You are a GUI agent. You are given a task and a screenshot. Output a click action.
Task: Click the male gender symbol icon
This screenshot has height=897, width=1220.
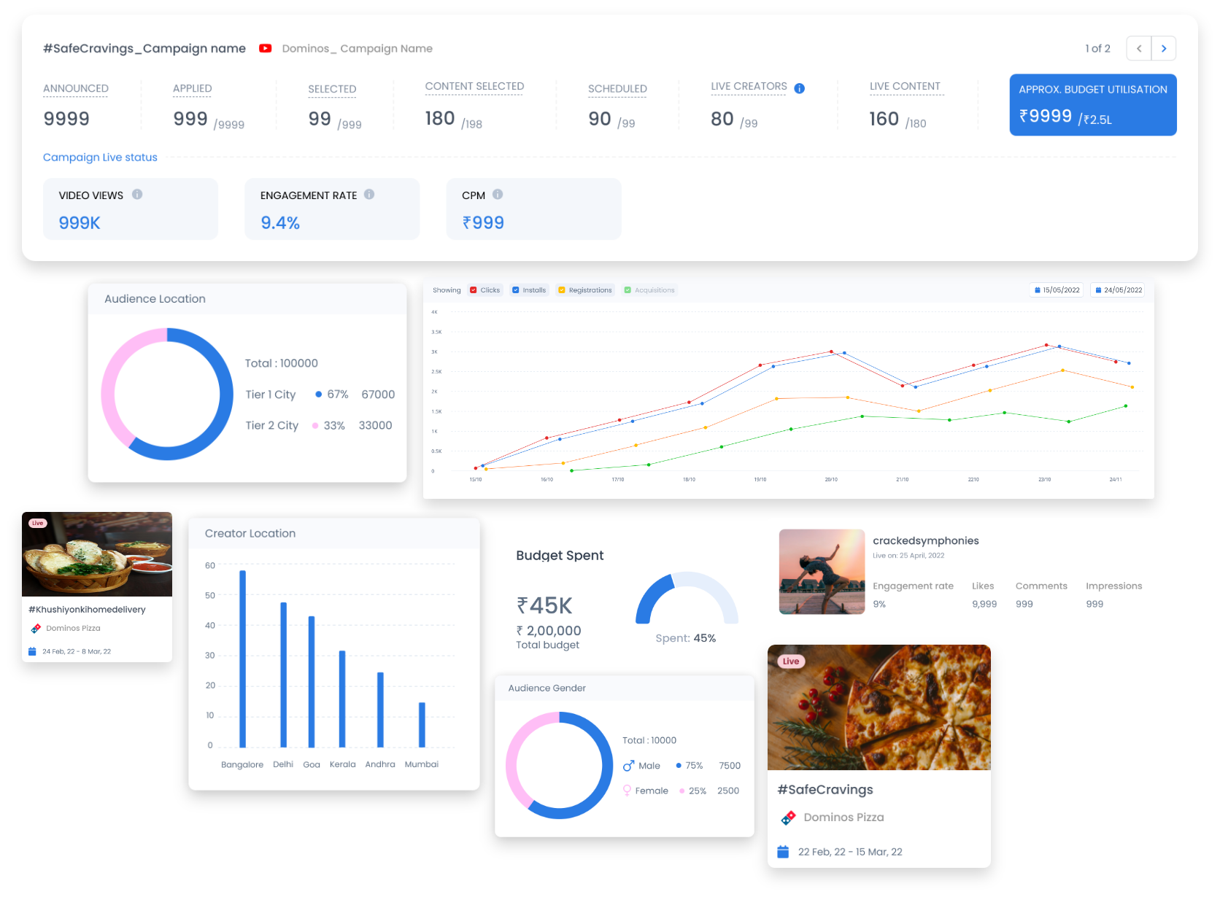pyautogui.click(x=628, y=766)
